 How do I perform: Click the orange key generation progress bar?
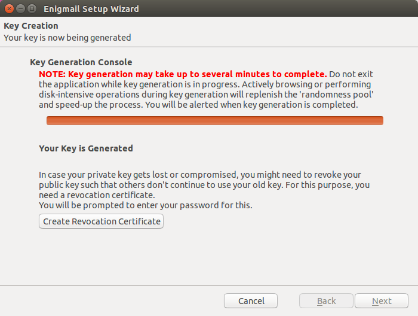point(214,121)
